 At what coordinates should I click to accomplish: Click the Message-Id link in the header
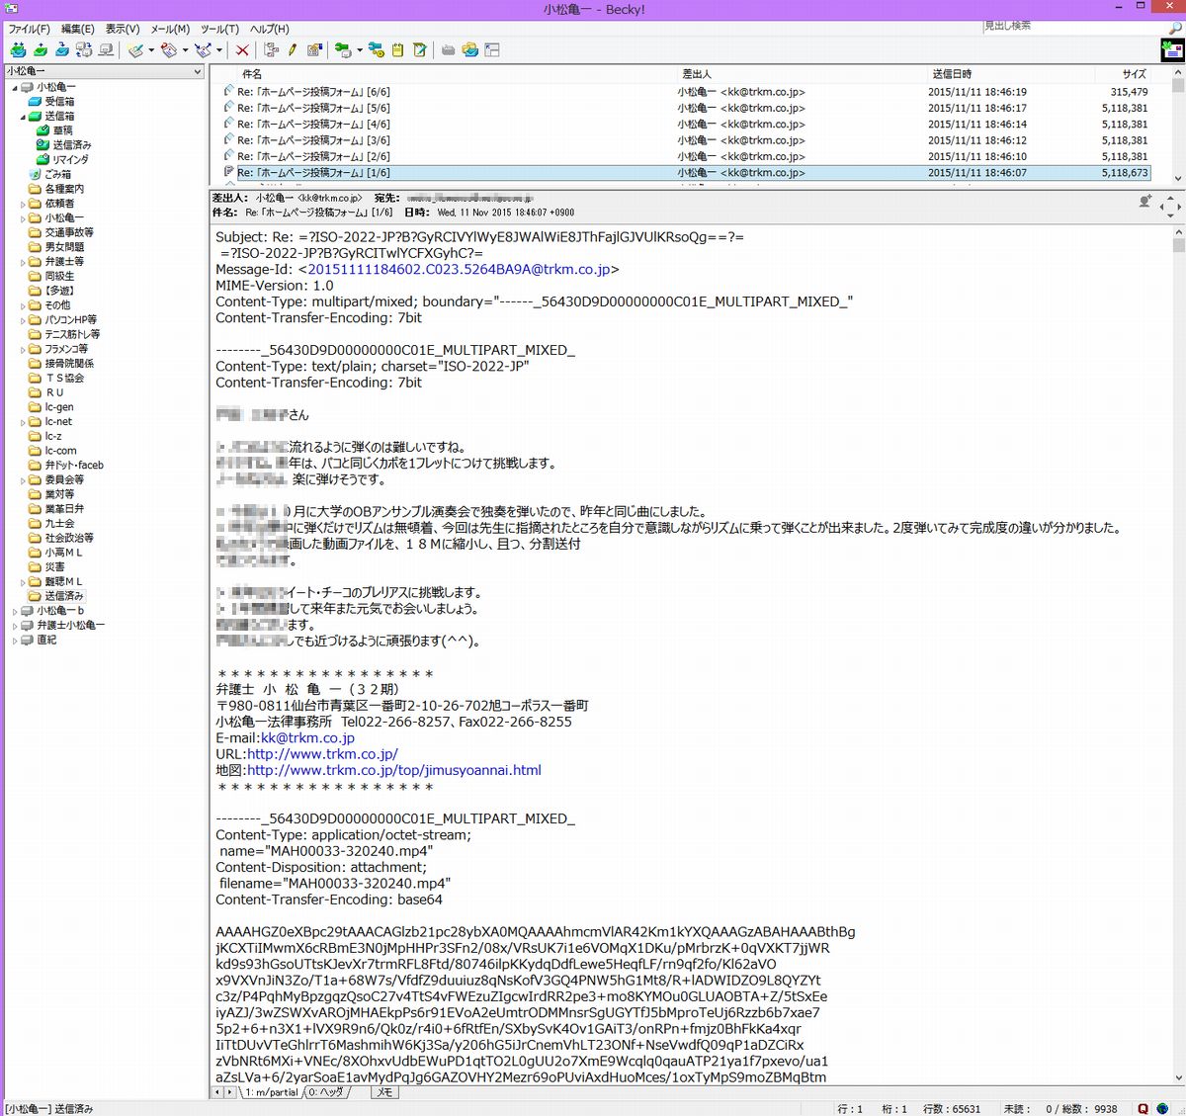click(x=459, y=270)
